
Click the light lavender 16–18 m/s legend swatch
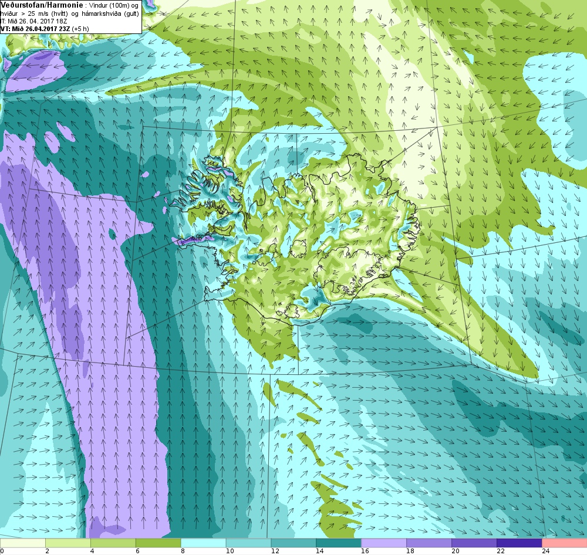point(384,543)
